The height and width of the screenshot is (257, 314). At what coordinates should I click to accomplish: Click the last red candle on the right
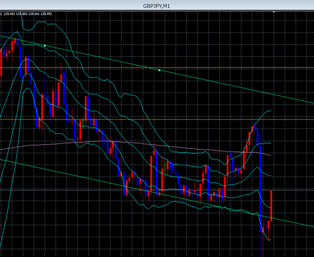[271, 205]
